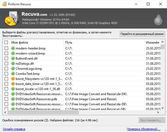Check the box for ChromeLogo.bmp
Image resolution: width=167 pixels, height=132 pixels.
pyautogui.click(x=6, y=69)
